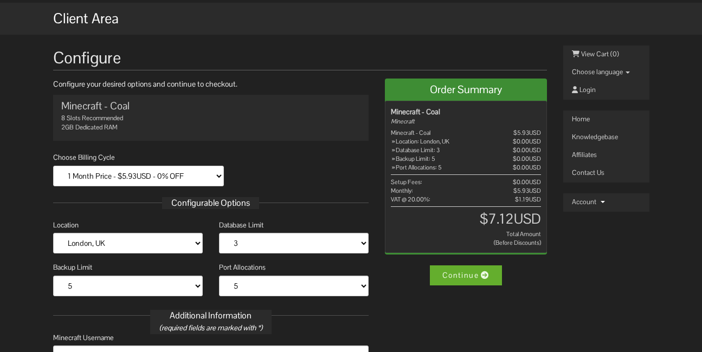
Task: Click the Monthly price row label
Action: (402, 191)
